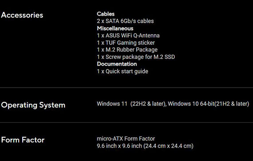
Task: Select the Documentation subheading
Action: click(x=117, y=64)
